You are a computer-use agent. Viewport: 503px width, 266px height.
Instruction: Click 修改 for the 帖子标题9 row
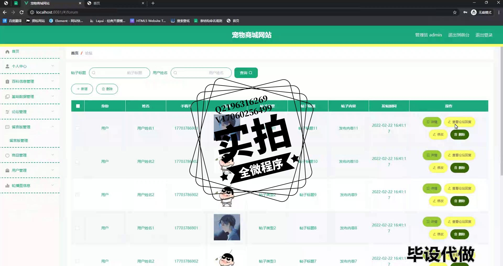point(438,201)
